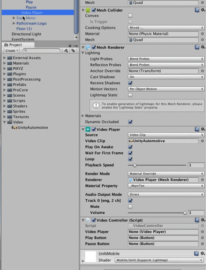The height and width of the screenshot is (270, 206).
Task: Click the search by type filter icon
Action: coord(66,51)
